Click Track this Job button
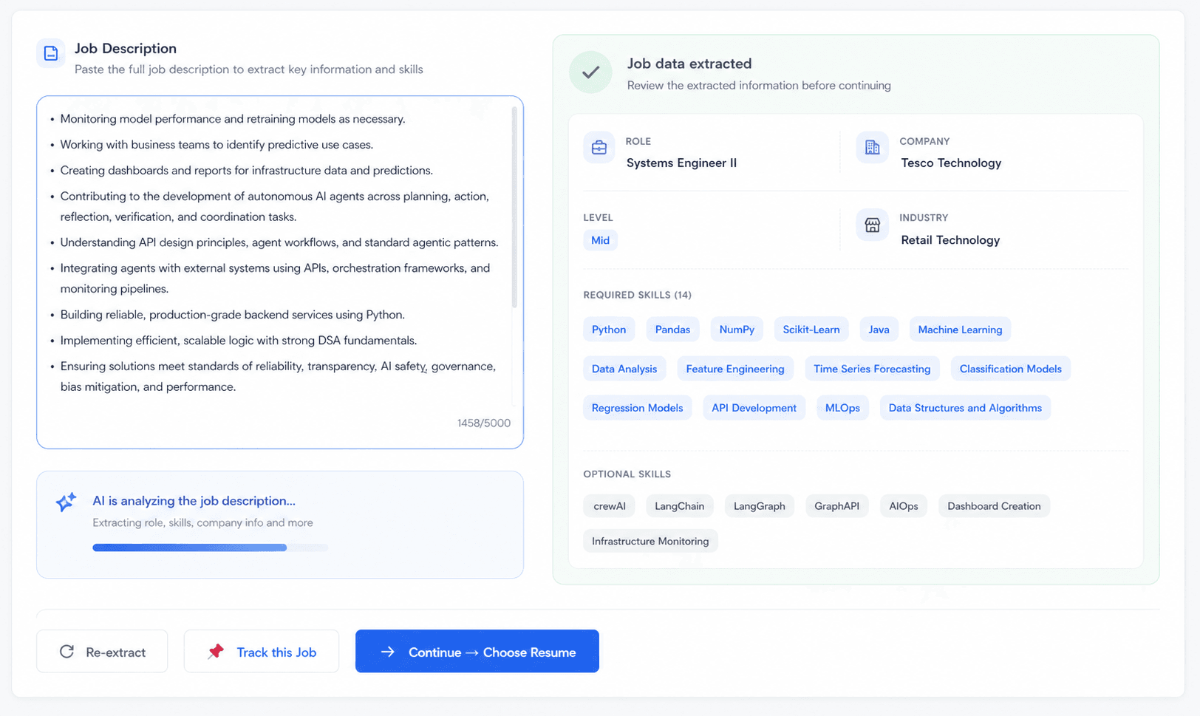This screenshot has height=716, width=1200. pos(262,651)
